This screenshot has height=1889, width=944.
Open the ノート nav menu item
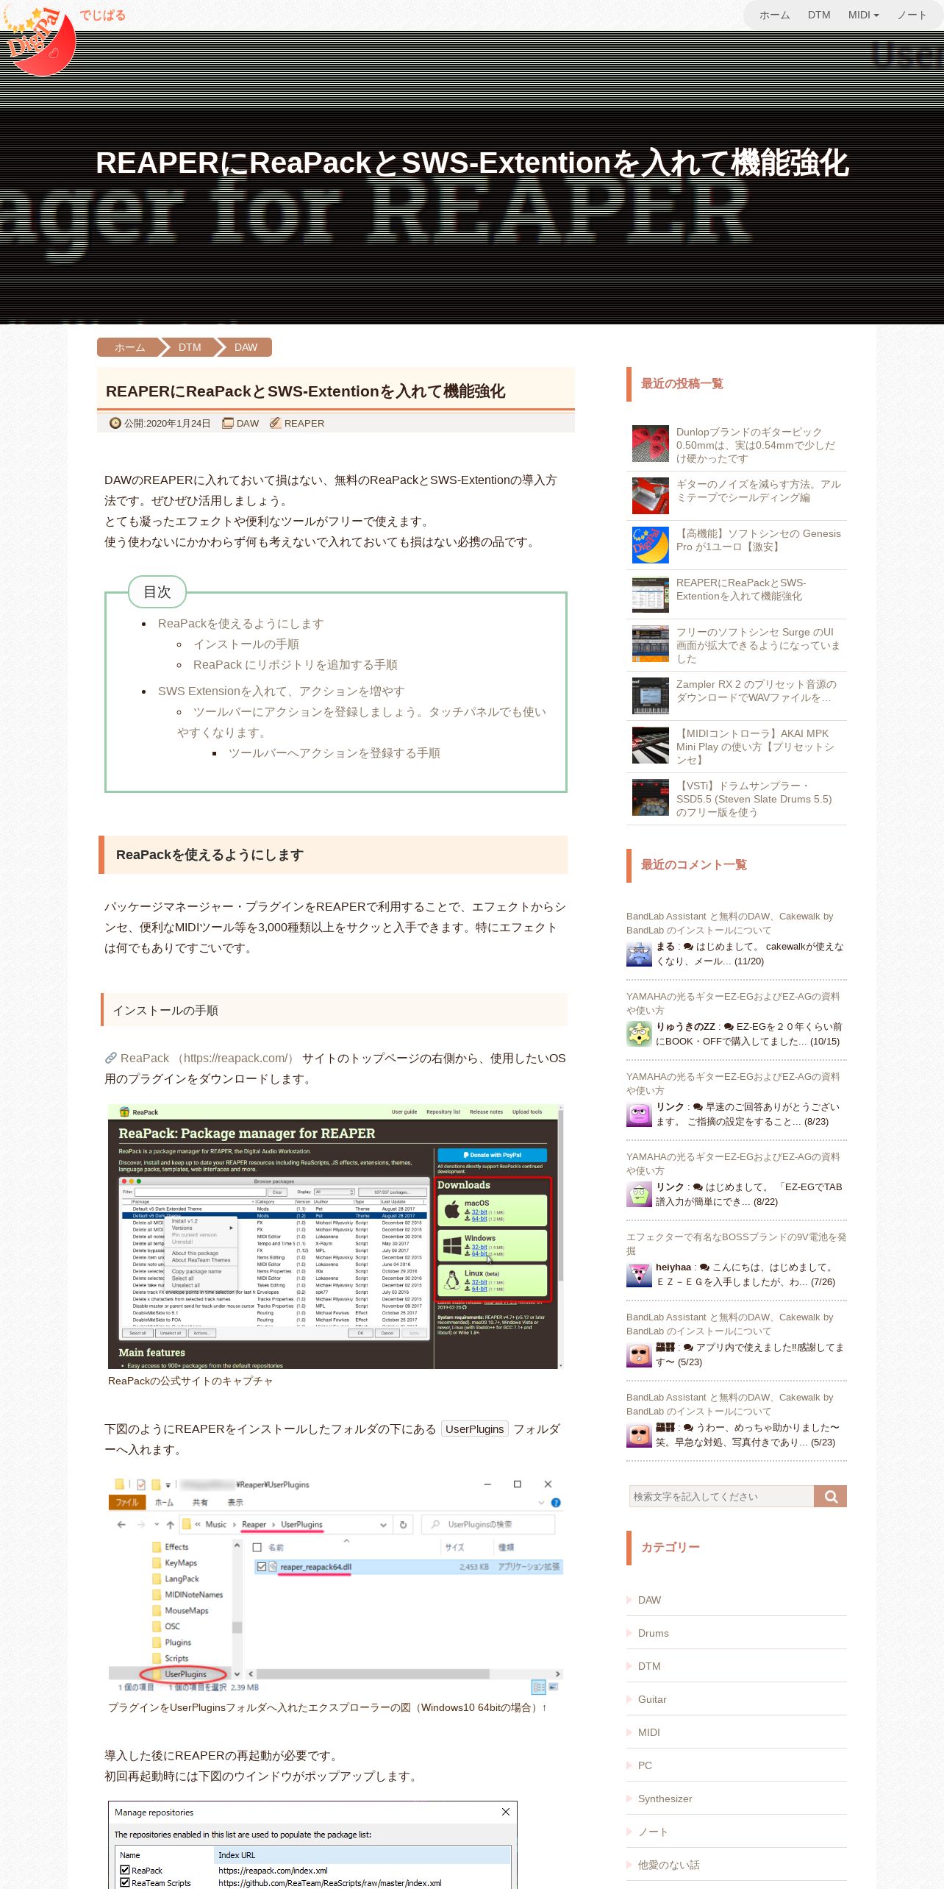912,15
